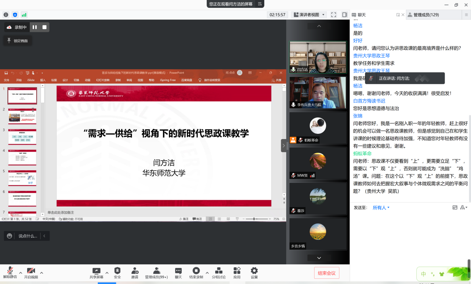The height and width of the screenshot is (284, 471).
Task: Toggle 解除静音 microphone unmute
Action: point(10,271)
